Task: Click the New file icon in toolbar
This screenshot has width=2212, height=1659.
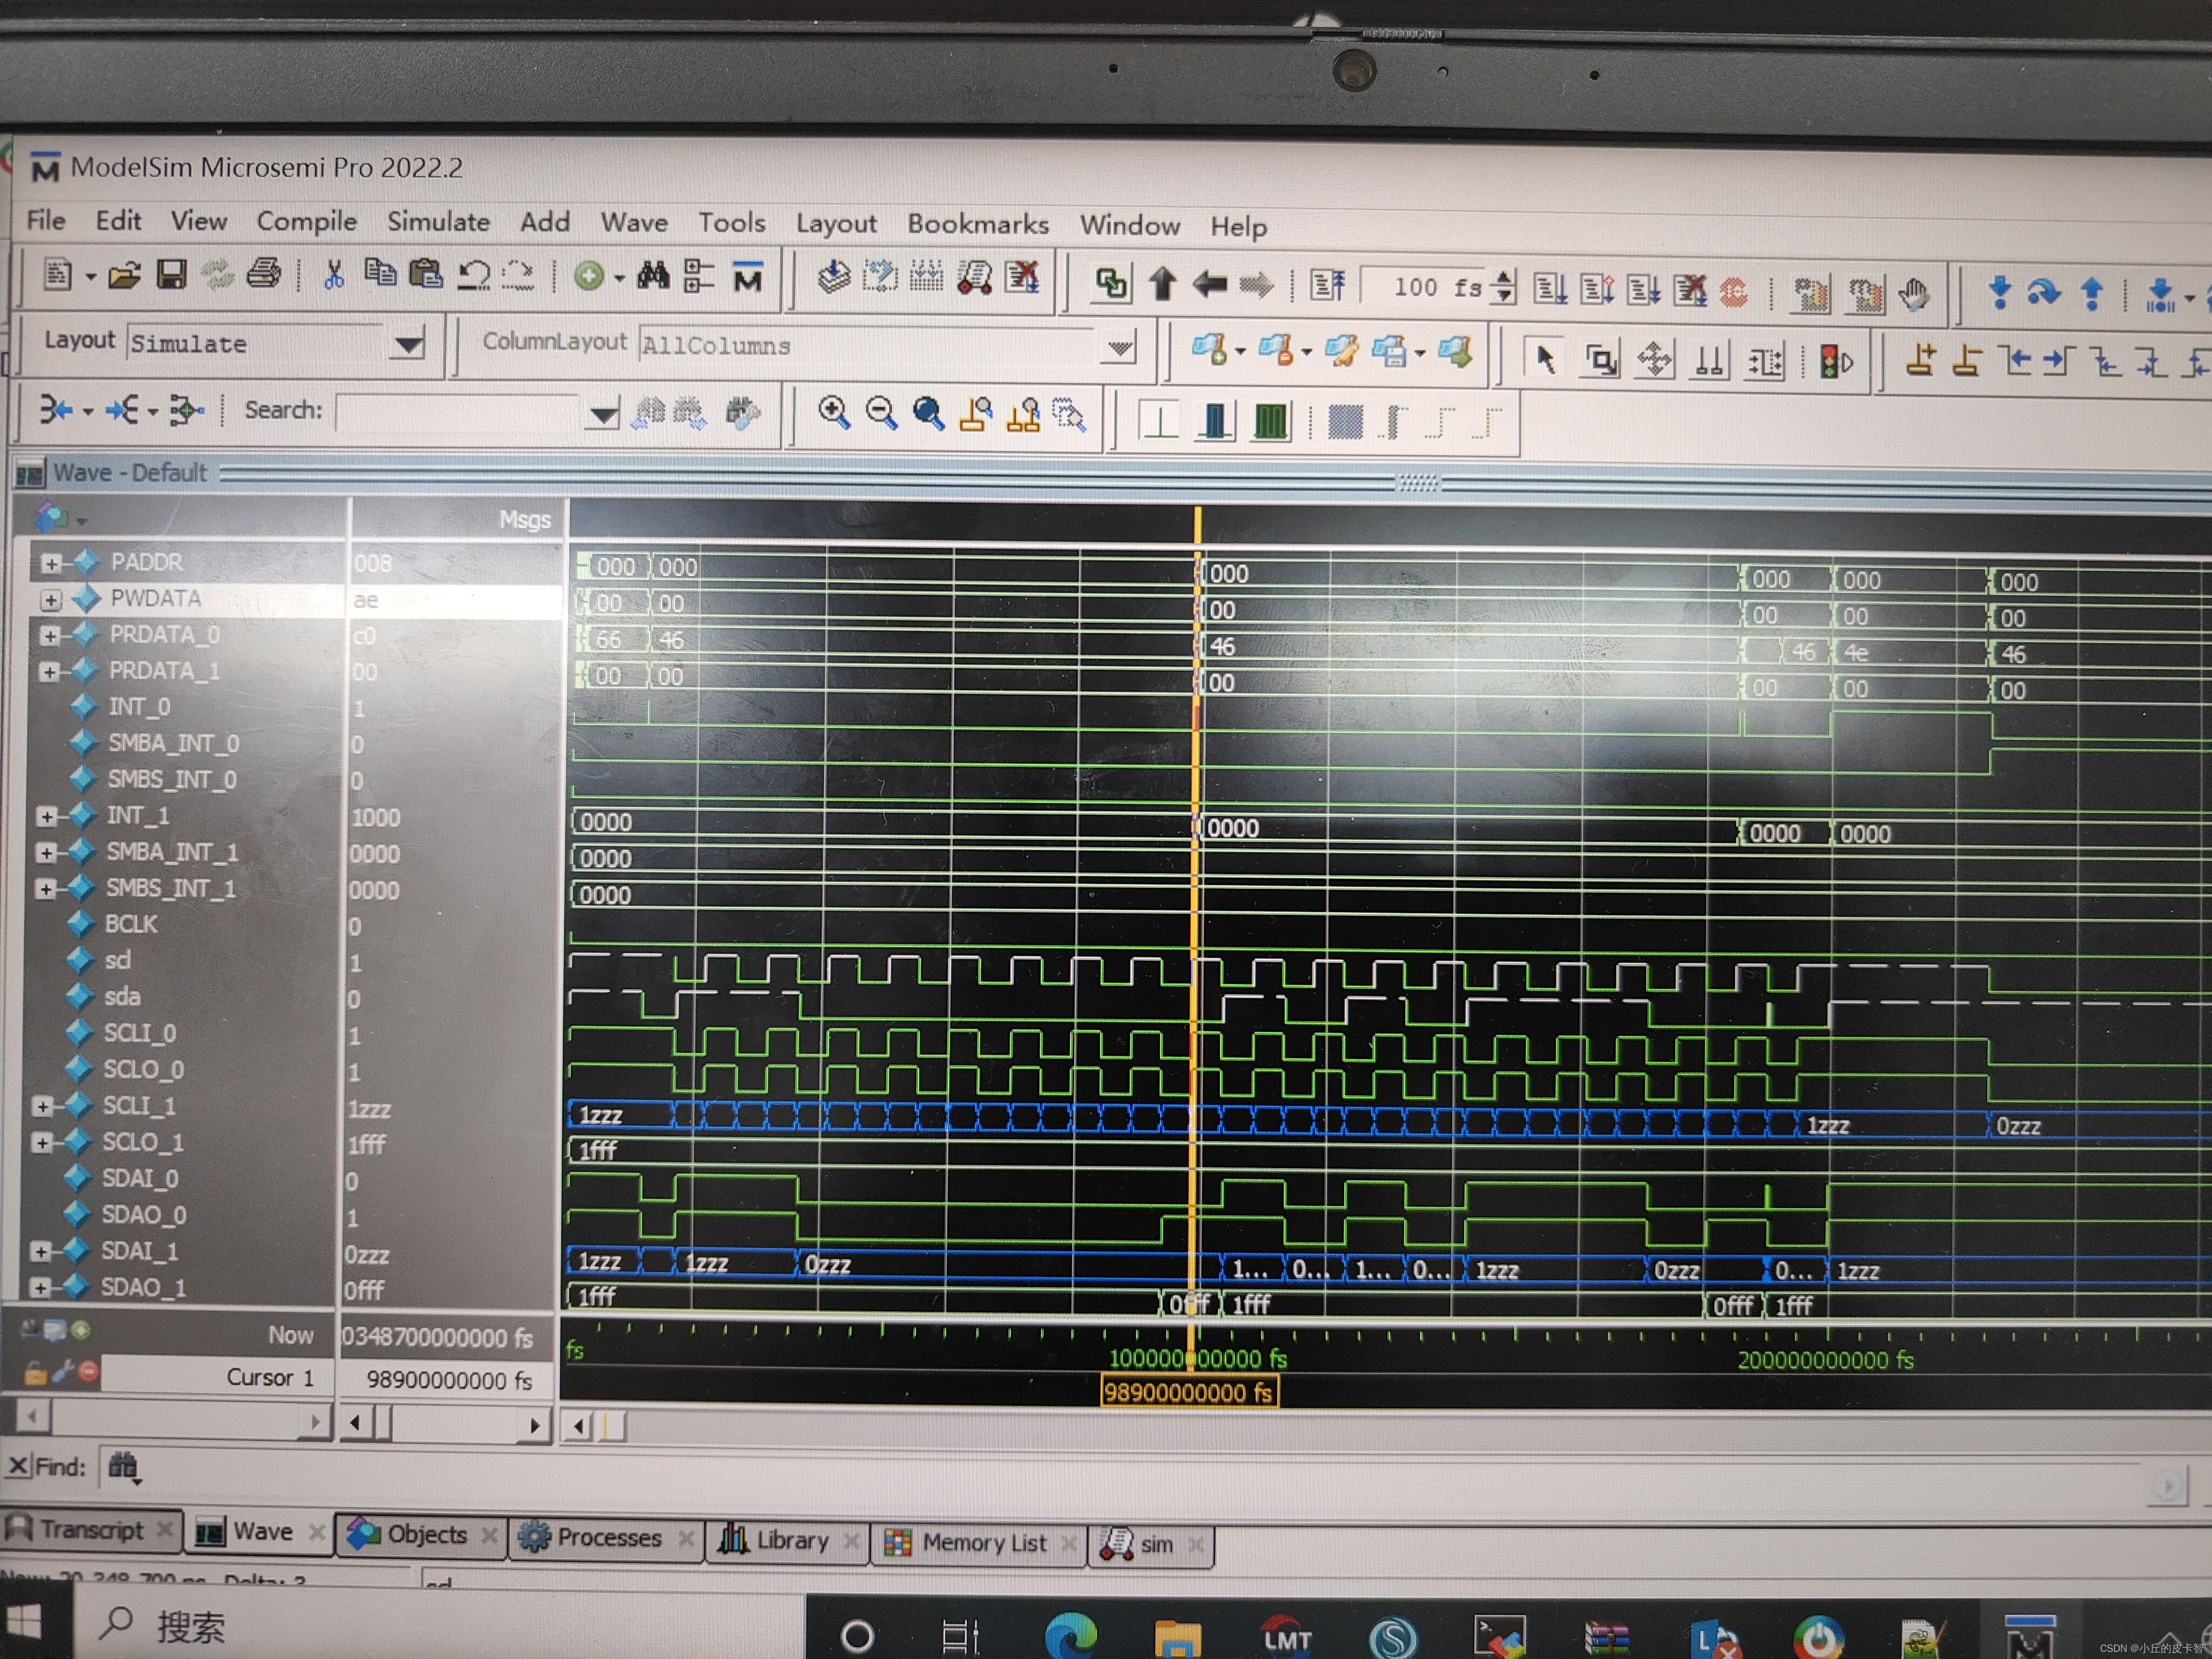Action: pyautogui.click(x=58, y=274)
